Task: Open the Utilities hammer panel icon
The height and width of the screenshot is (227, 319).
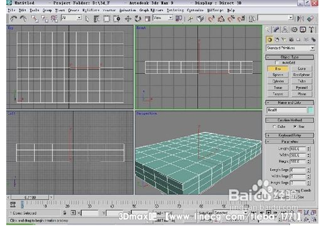Action: click(x=312, y=30)
